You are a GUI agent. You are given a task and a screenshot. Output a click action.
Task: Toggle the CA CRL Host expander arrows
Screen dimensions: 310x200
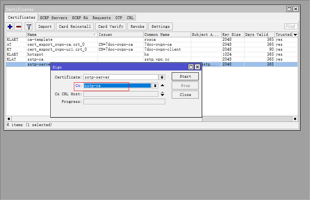pos(162,94)
